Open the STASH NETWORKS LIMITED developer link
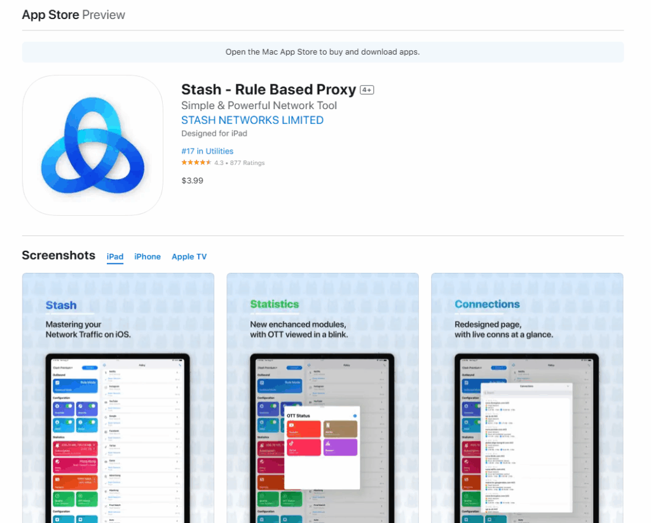This screenshot has height=523, width=651. coord(252,120)
